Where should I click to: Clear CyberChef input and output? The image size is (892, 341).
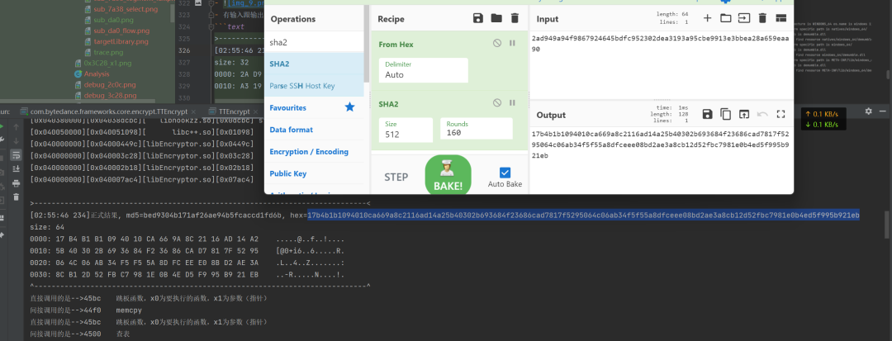[x=762, y=18]
